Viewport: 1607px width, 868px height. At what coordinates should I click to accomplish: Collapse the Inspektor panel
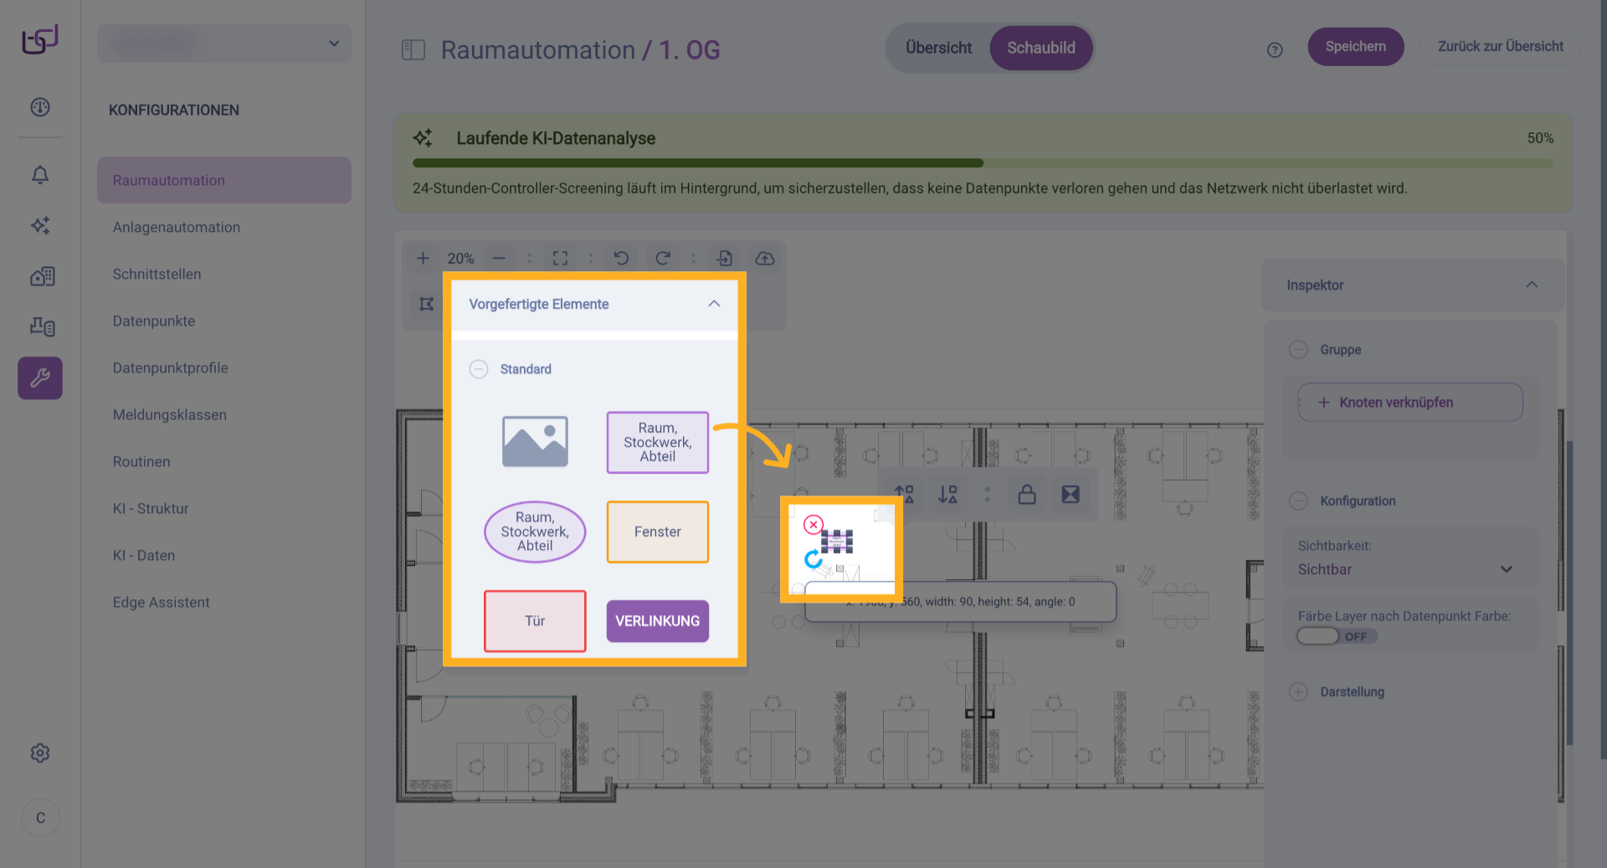1532,285
